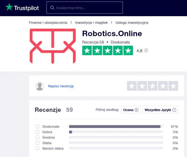Click the Doskonała 97% rating bar
187x157 pixels.
click(x=116, y=126)
